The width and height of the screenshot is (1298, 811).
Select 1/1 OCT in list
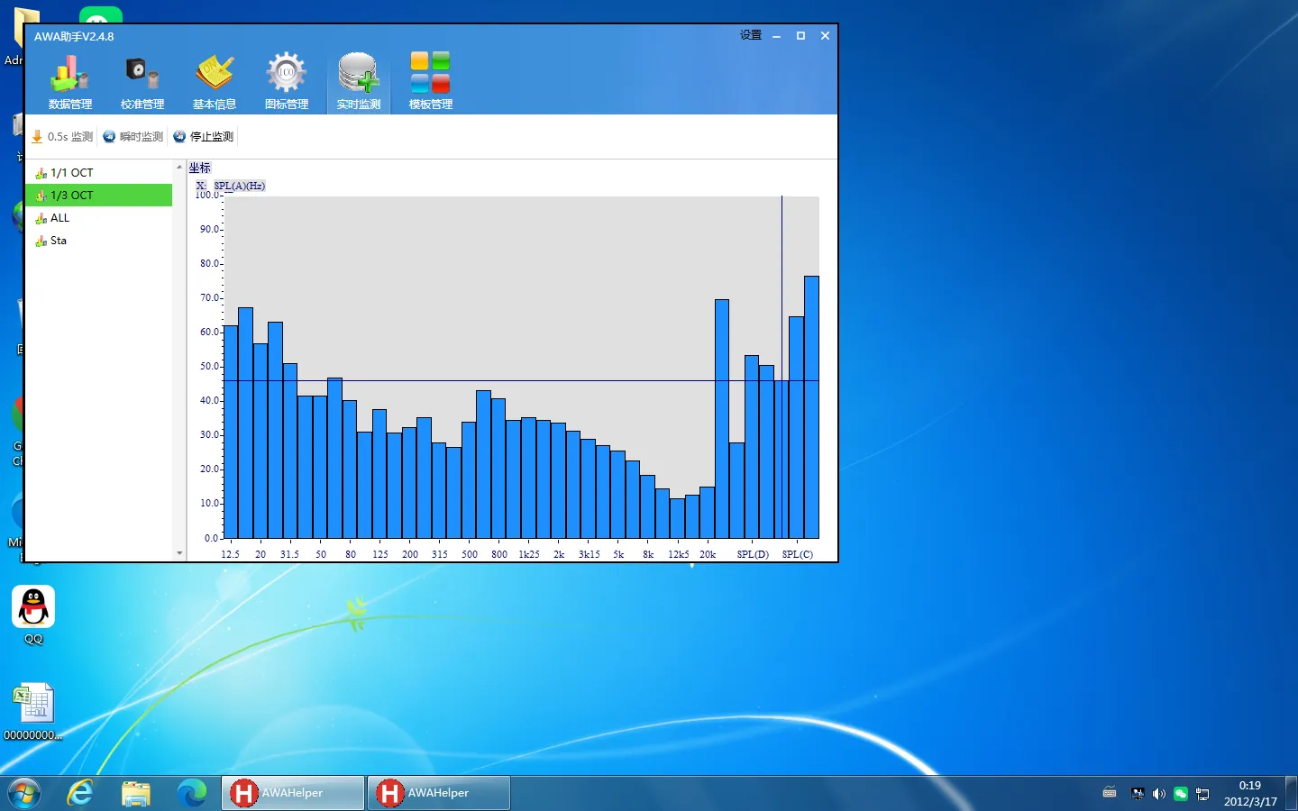pyautogui.click(x=99, y=172)
